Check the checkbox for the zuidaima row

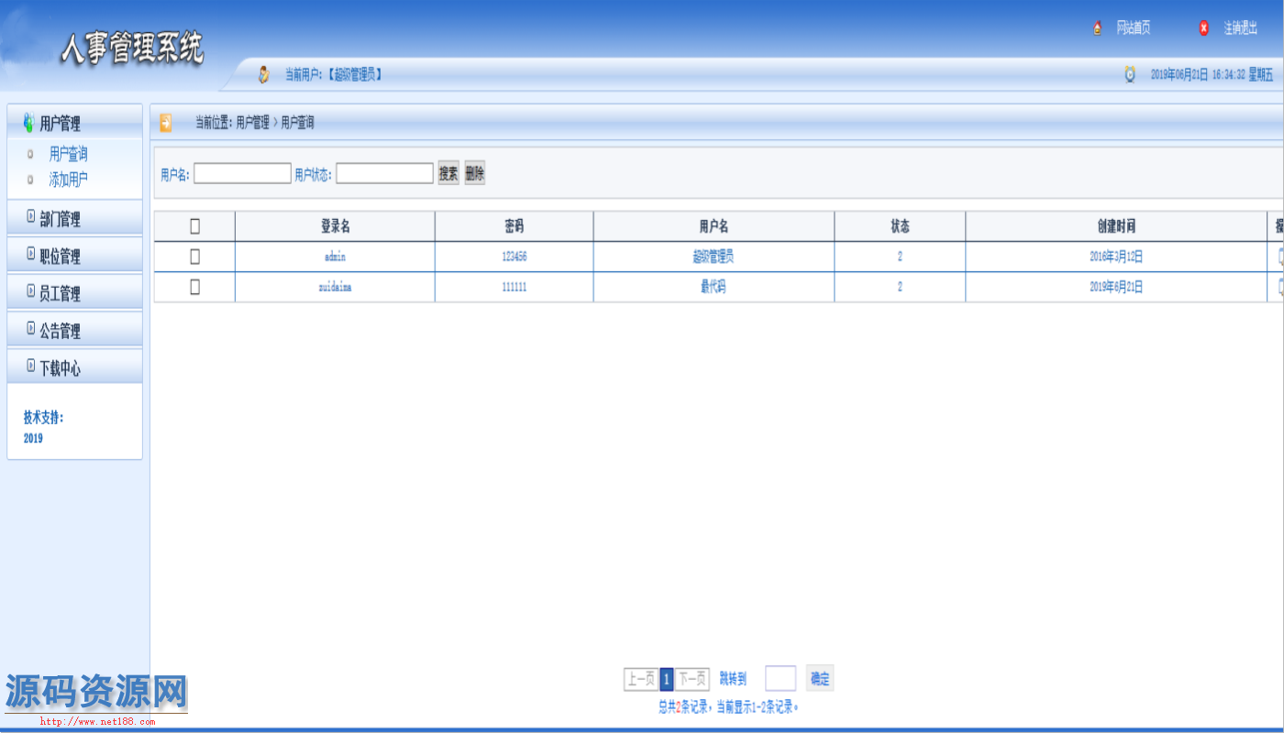click(x=194, y=287)
